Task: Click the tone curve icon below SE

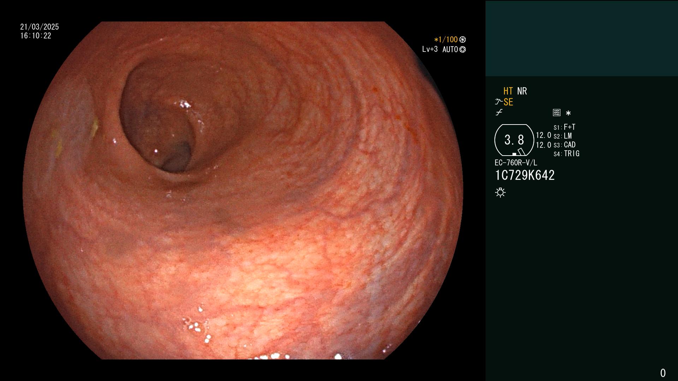Action: pos(499,113)
